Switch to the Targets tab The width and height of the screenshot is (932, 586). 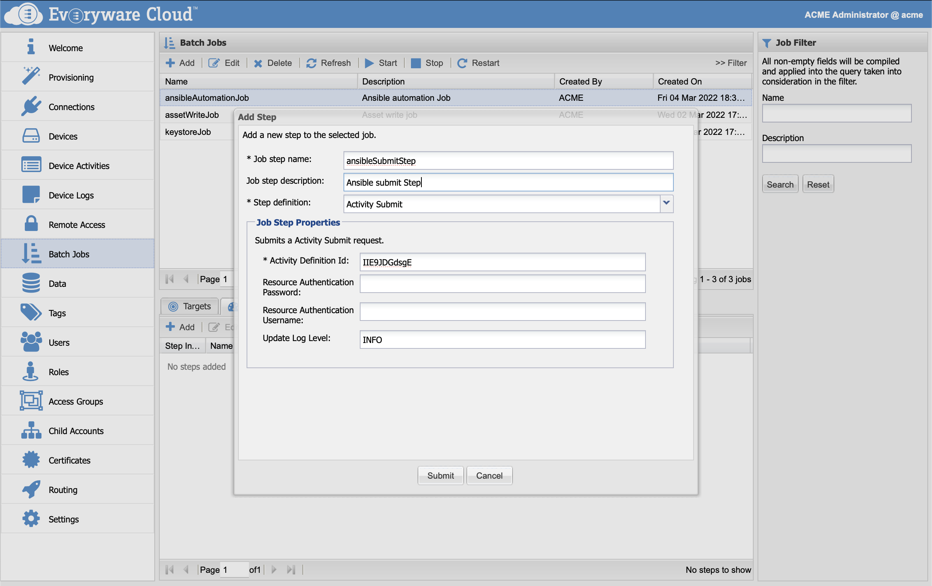(x=190, y=306)
